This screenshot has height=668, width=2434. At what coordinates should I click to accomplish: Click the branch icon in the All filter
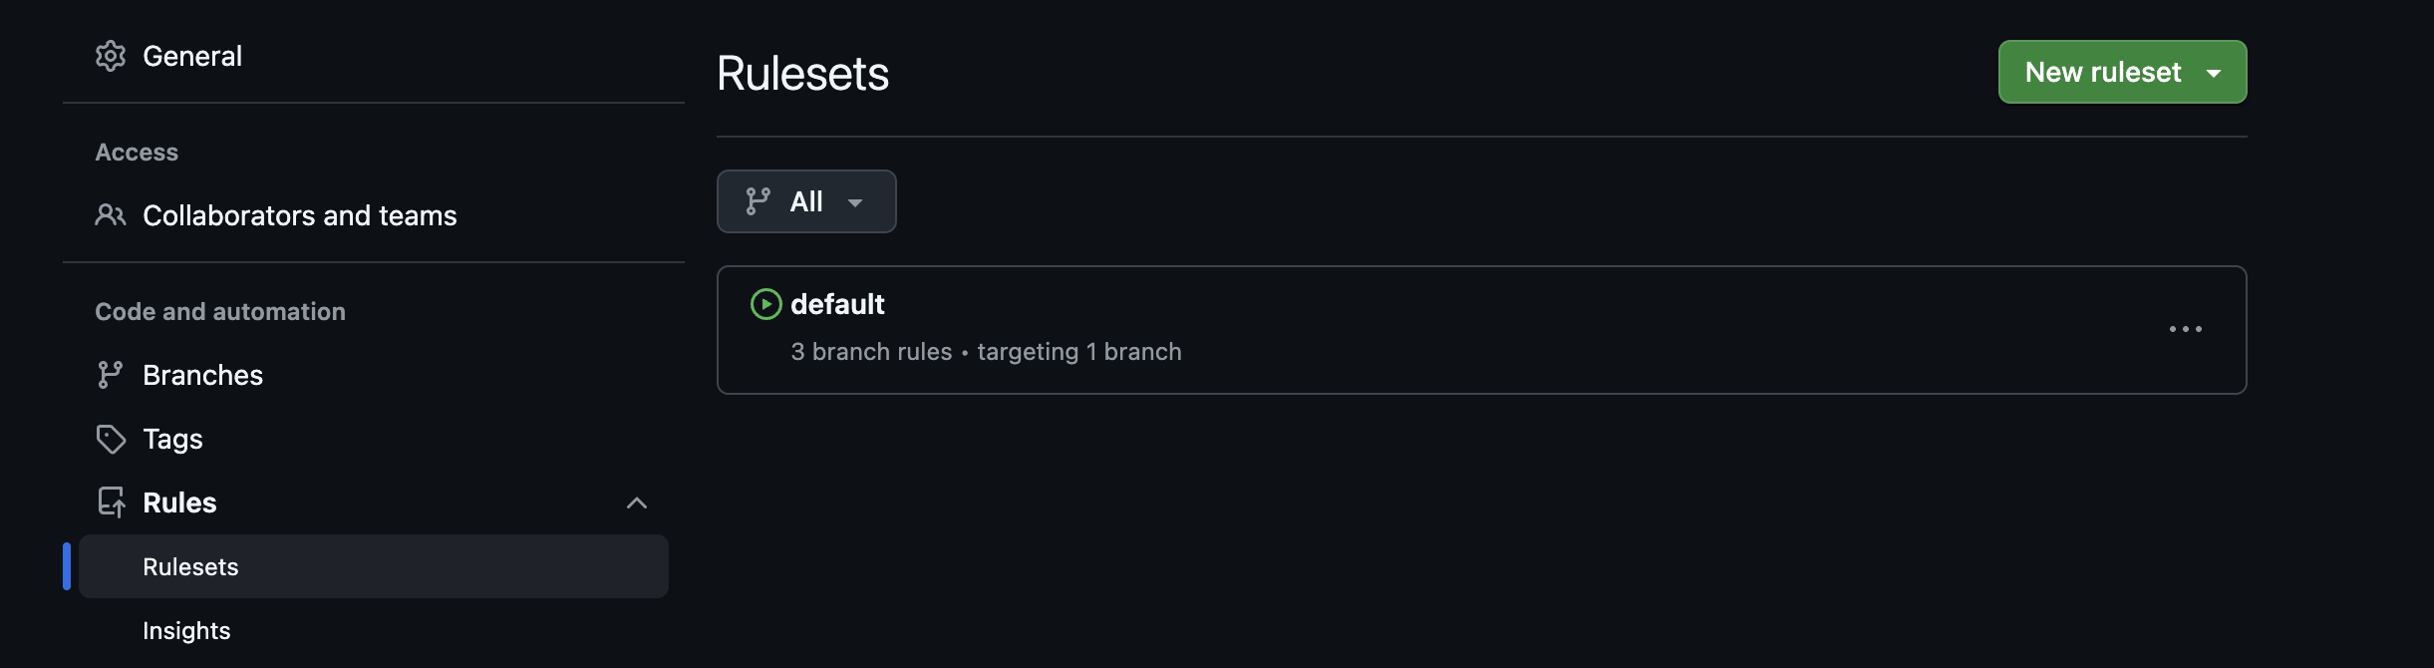[x=759, y=201]
